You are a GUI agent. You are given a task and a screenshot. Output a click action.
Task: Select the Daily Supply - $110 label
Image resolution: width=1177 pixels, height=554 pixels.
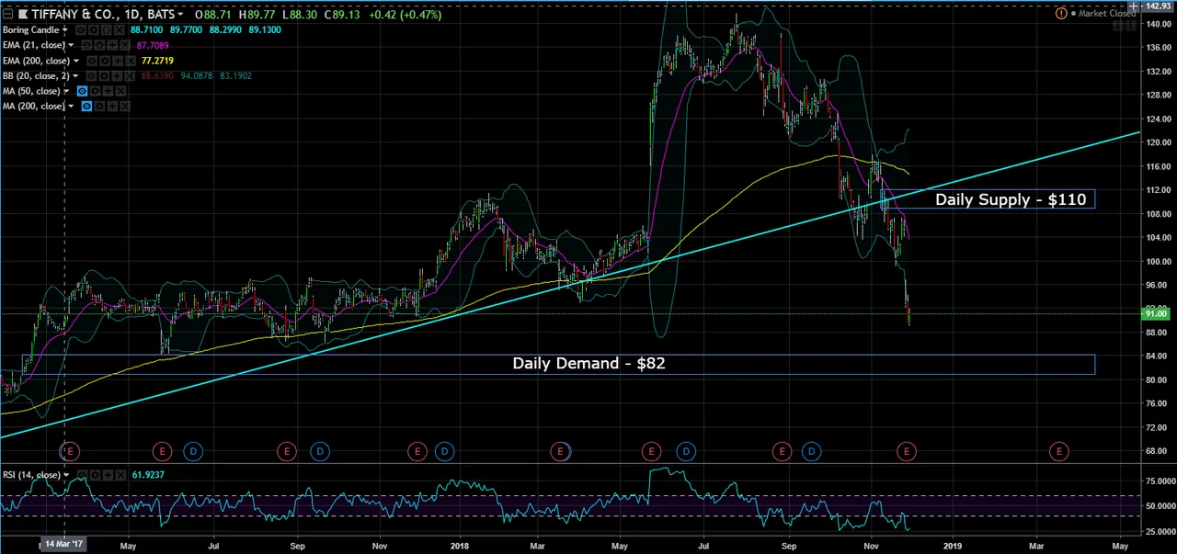pos(1010,199)
